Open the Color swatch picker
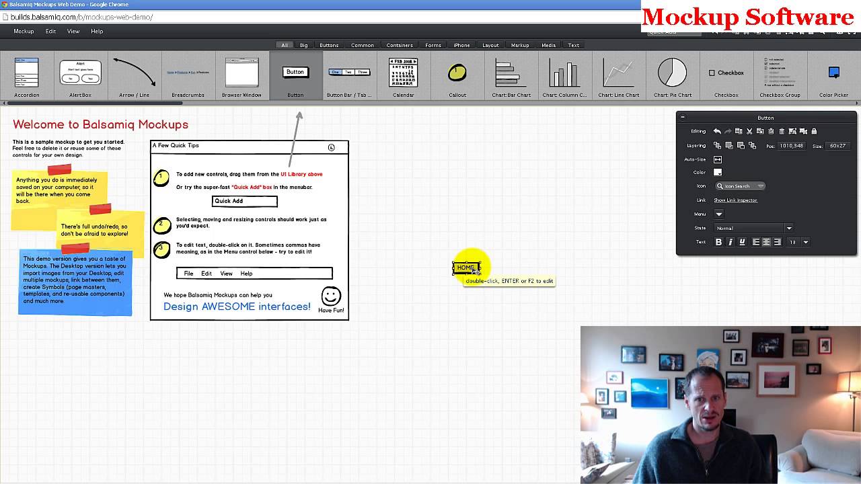 (718, 172)
